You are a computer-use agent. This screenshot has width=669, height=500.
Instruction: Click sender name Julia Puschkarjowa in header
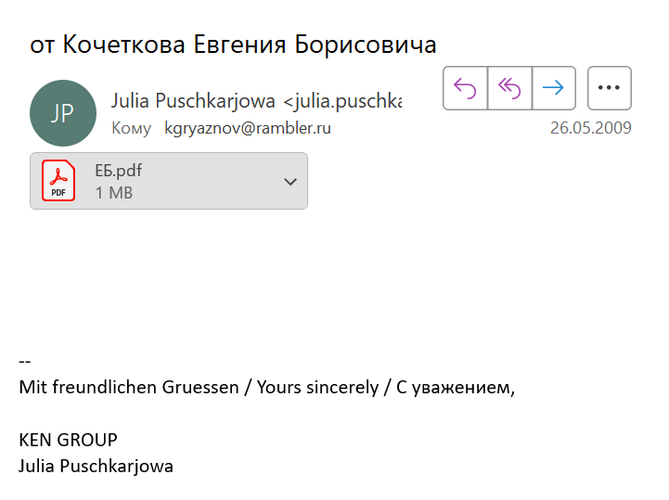point(193,100)
